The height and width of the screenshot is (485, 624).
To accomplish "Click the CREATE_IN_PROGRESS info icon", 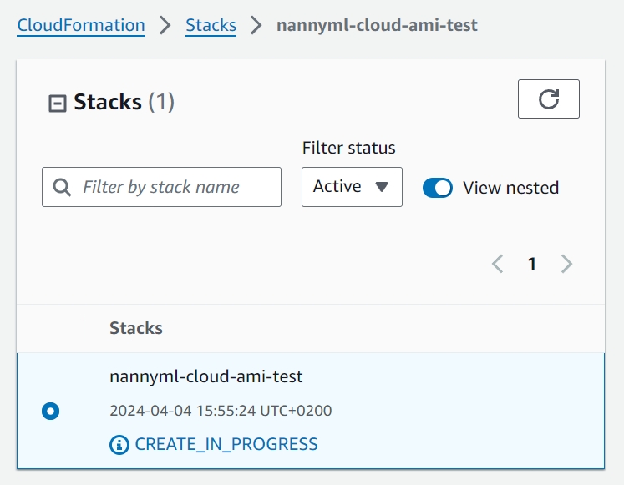I will [x=119, y=444].
